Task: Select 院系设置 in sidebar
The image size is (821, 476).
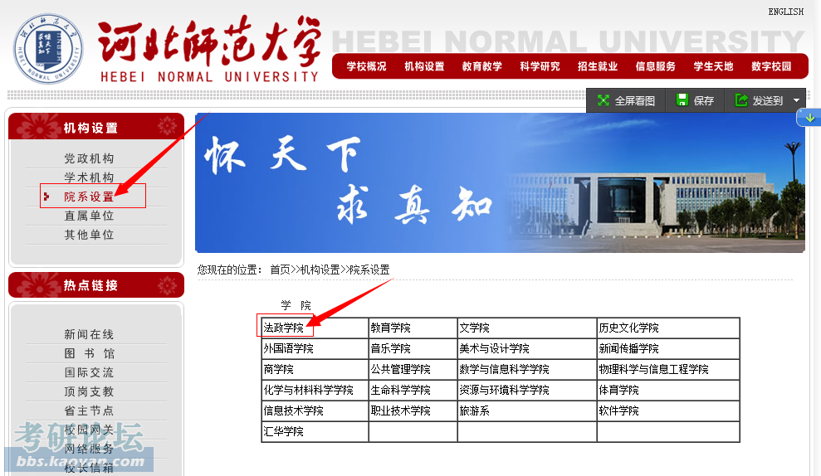Action: pos(89,197)
